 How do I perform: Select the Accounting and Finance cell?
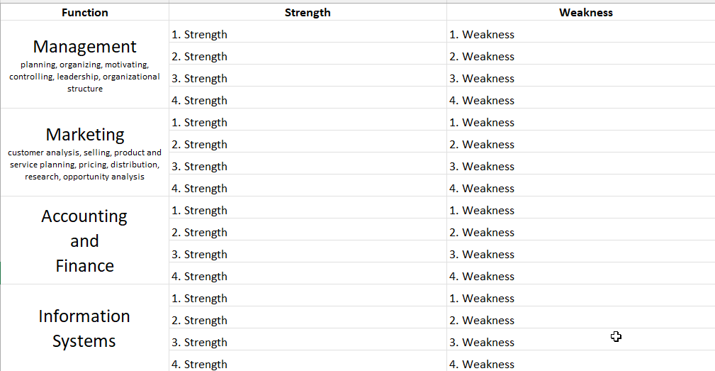click(x=85, y=240)
